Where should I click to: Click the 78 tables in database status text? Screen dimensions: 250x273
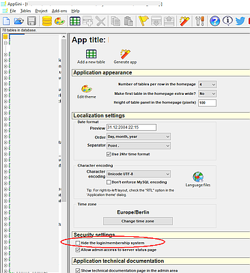[19, 30]
